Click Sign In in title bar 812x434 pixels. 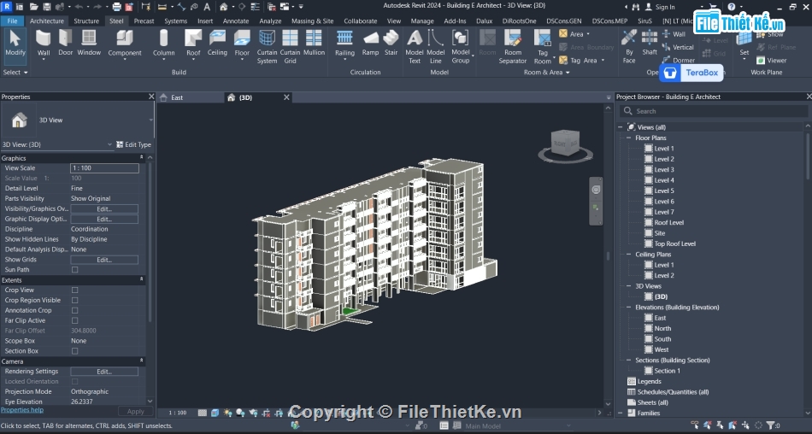[659, 7]
